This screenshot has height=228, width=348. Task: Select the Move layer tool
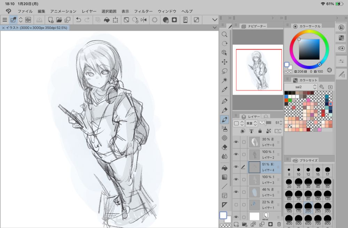coord(224,62)
